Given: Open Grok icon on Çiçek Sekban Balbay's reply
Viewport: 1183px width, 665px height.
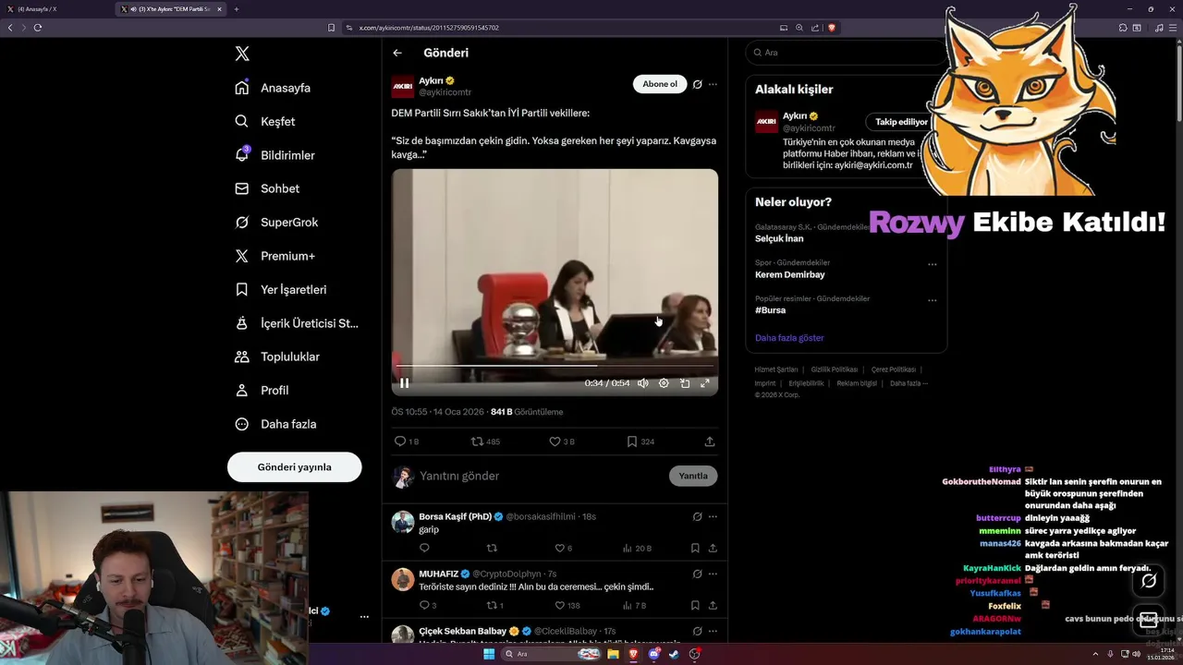Looking at the screenshot, I should (698, 631).
